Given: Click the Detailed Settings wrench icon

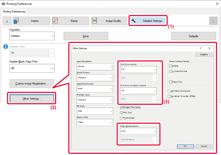Looking at the screenshot, I should [134, 21].
